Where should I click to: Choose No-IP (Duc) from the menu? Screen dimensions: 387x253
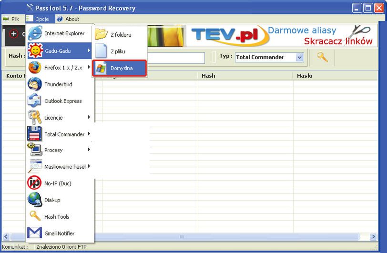[x=60, y=183]
